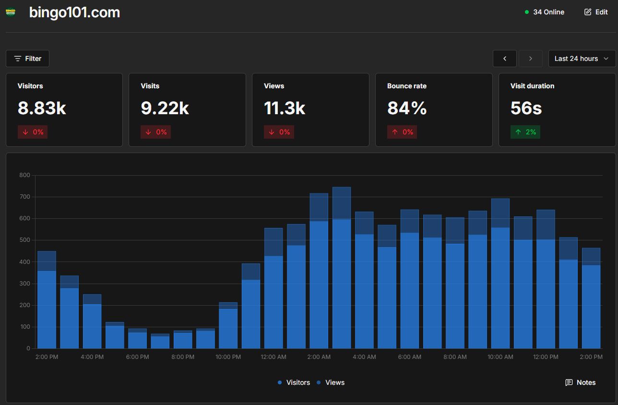
Task: Click the bar above the 4:00 PM label
Action: (x=92, y=322)
